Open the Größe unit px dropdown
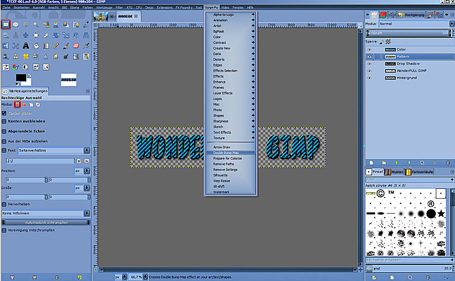 (82, 188)
